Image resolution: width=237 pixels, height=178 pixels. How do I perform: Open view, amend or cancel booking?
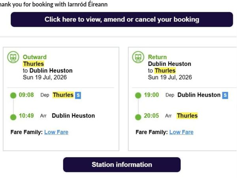(x=122, y=19)
